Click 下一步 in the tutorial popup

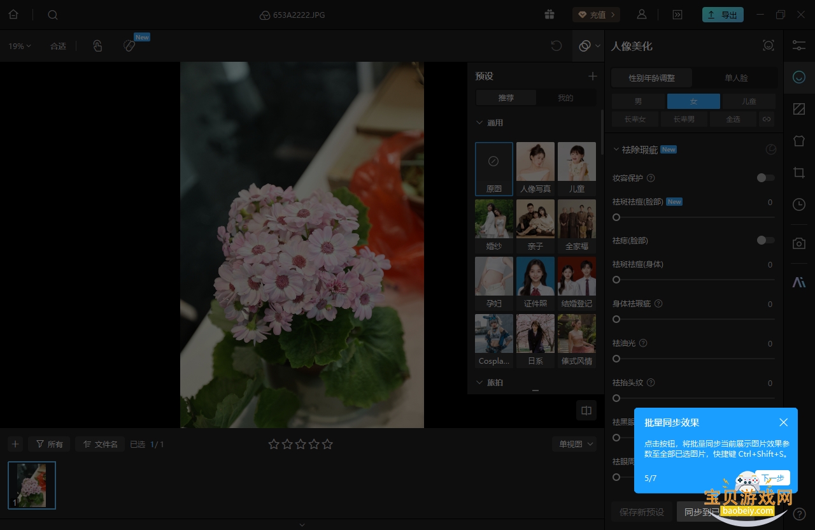pyautogui.click(x=772, y=478)
